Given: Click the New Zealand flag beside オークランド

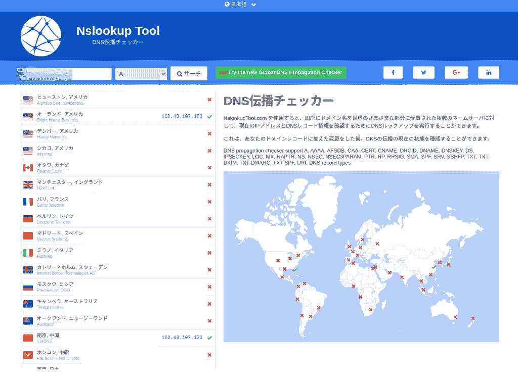Looking at the screenshot, I should [28, 321].
